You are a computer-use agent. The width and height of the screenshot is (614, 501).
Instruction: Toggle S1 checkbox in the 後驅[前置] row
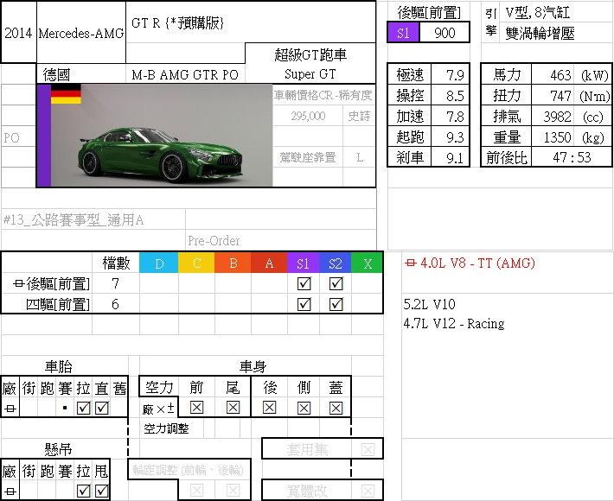click(x=304, y=283)
